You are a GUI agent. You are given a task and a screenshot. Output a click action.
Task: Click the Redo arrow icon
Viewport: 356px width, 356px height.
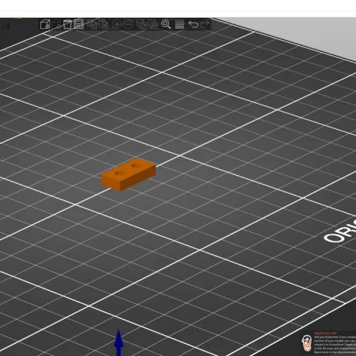(205, 24)
